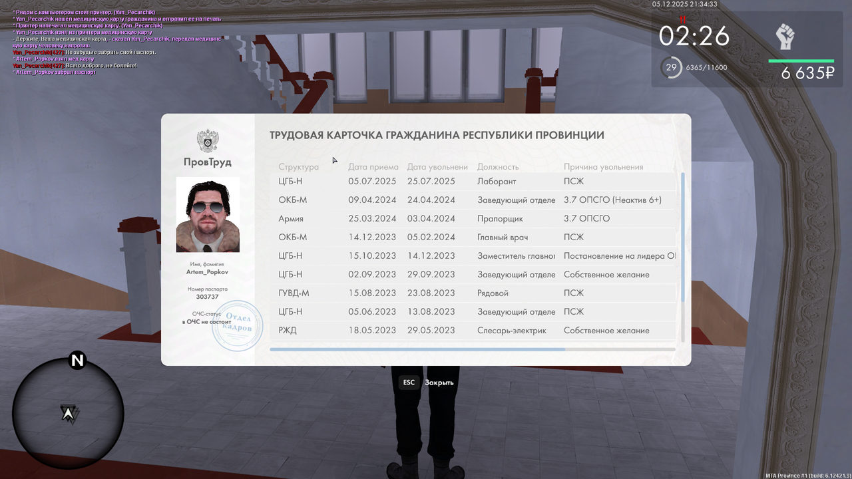Click the 02.09.2023 hire date
Image resolution: width=852 pixels, height=479 pixels.
pos(372,274)
